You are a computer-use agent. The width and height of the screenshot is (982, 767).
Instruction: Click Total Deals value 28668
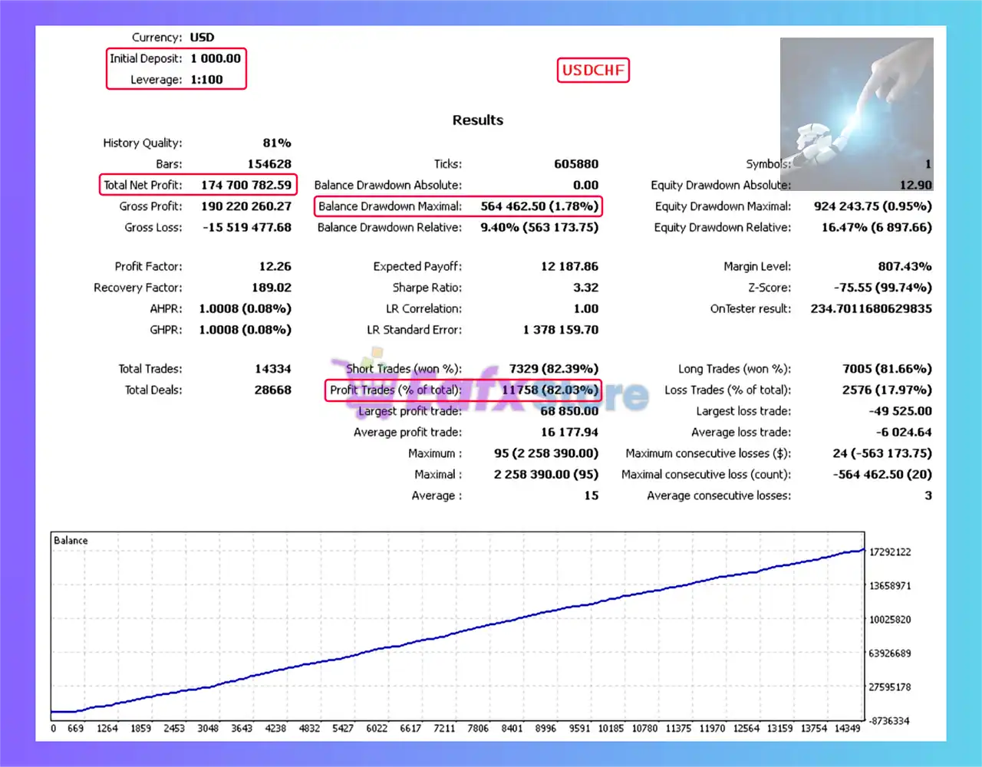click(273, 390)
